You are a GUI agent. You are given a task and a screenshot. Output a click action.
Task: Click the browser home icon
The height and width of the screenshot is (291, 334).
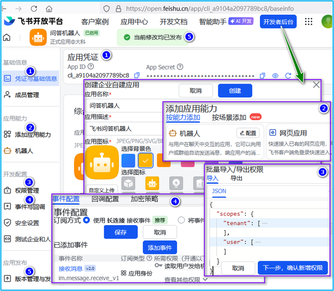coord(49,9)
